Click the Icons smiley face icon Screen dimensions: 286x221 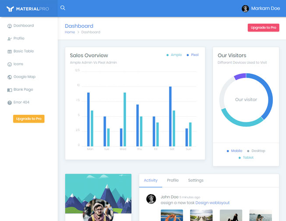[x=10, y=64]
